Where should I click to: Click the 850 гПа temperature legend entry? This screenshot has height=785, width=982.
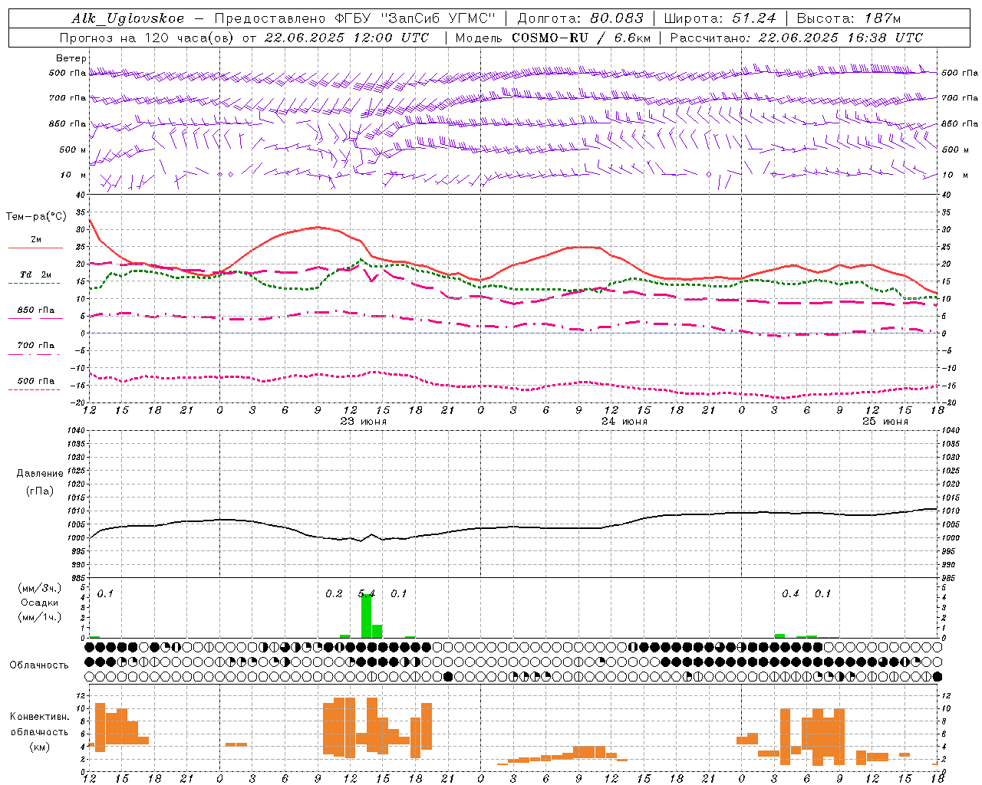click(35, 310)
